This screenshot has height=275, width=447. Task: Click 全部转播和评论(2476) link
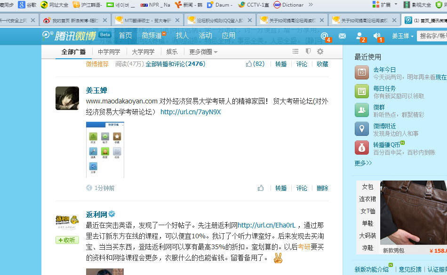coord(176,64)
